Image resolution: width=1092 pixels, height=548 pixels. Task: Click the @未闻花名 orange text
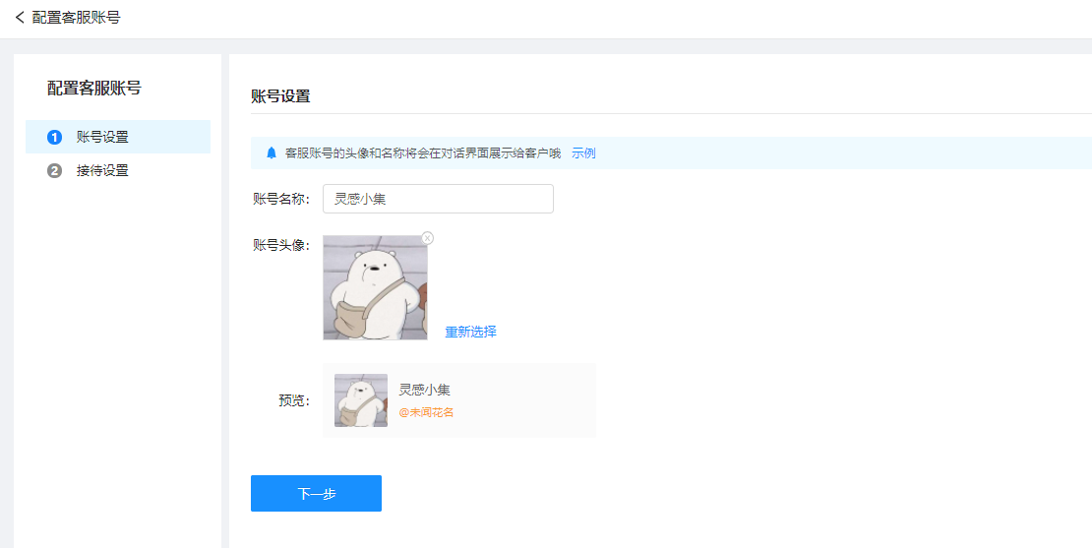point(426,412)
